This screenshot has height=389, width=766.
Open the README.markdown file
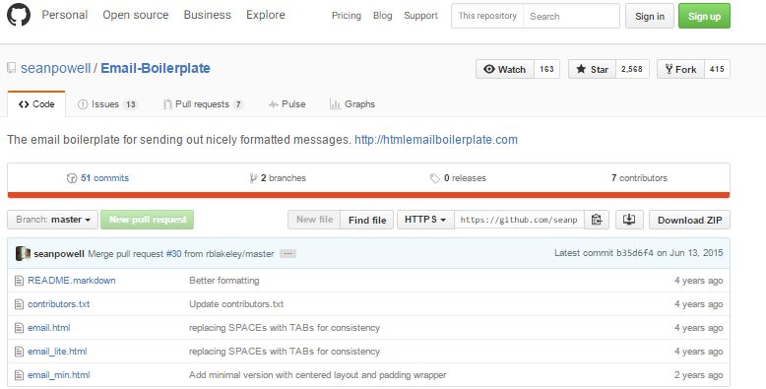(x=72, y=281)
